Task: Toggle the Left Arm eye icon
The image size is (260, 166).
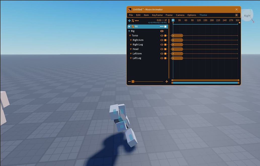Action: click(x=162, y=53)
